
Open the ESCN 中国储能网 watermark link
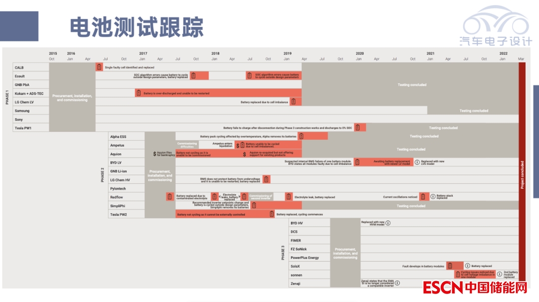click(x=475, y=288)
